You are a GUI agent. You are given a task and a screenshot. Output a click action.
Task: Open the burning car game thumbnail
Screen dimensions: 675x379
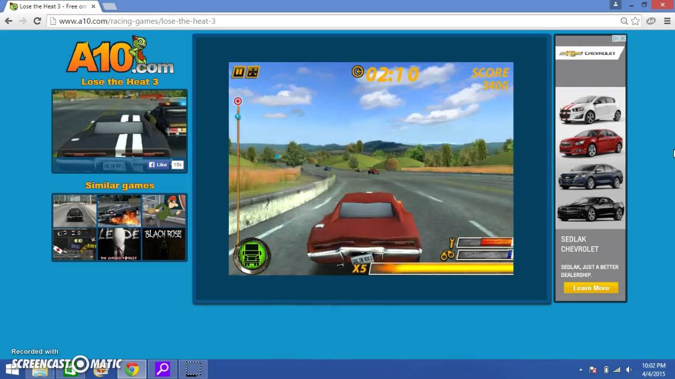point(119,211)
